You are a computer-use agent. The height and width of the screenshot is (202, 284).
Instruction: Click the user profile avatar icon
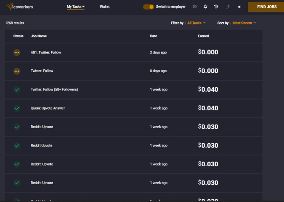228,7
